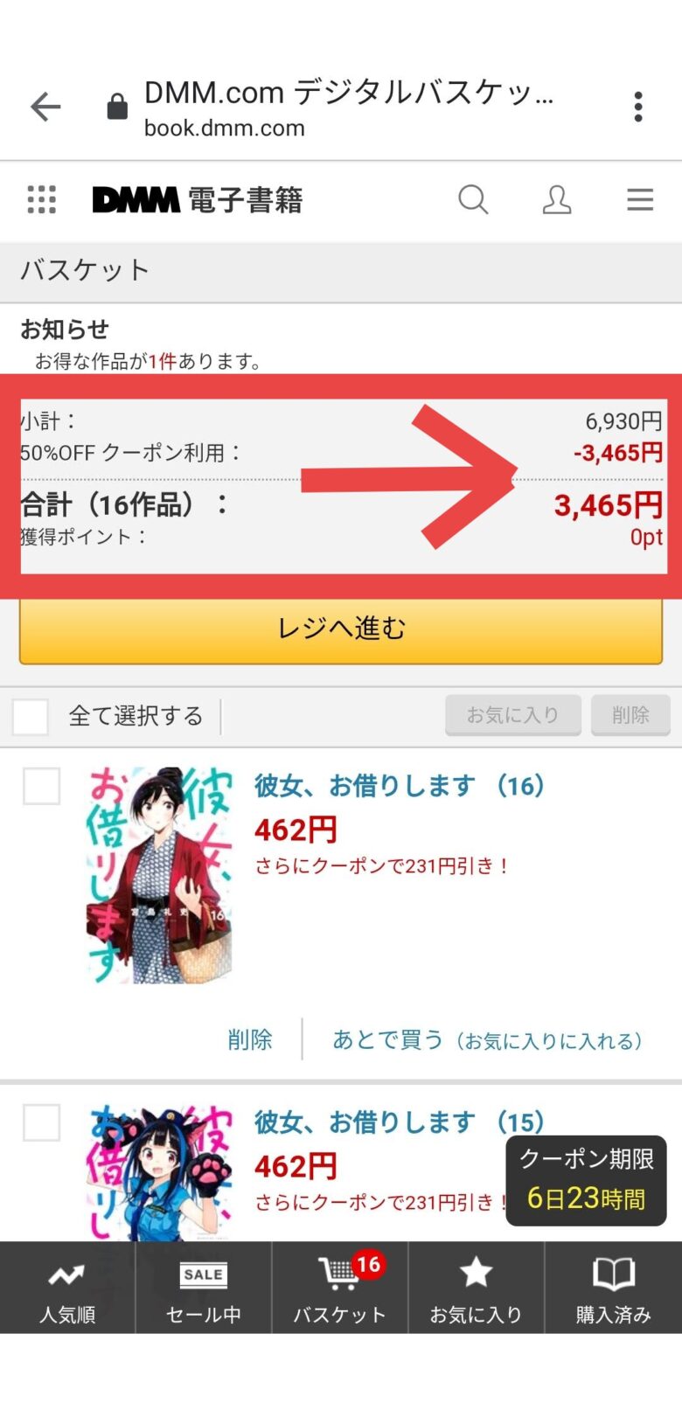Open お気に入り star in bottom bar
The width and height of the screenshot is (682, 1417).
pyautogui.click(x=477, y=1288)
